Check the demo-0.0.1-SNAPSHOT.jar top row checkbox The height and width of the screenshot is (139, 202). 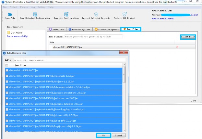coord(7,70)
